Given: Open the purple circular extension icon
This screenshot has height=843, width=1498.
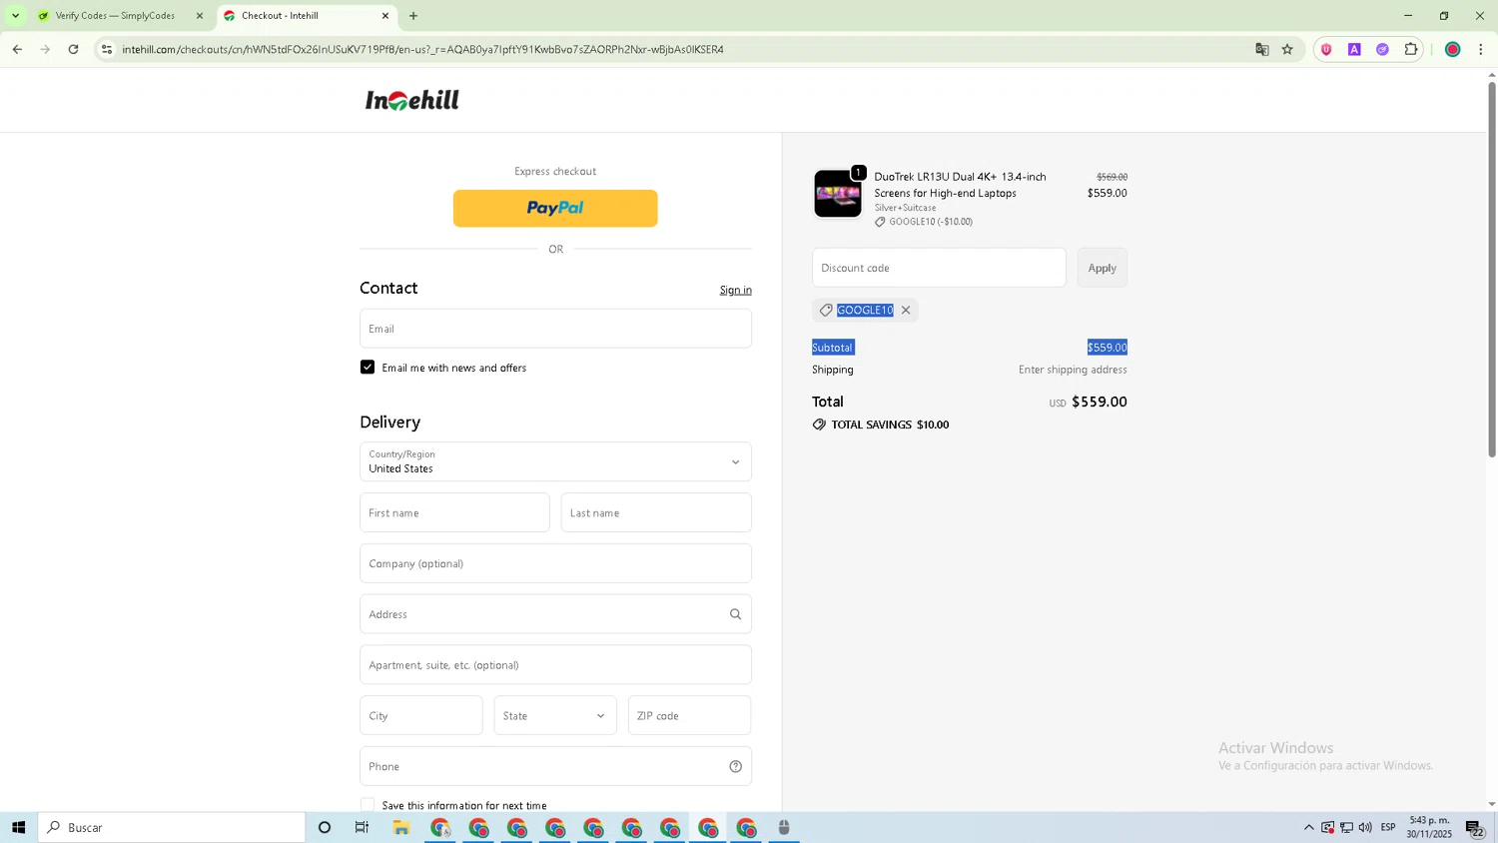Looking at the screenshot, I should (x=1382, y=49).
